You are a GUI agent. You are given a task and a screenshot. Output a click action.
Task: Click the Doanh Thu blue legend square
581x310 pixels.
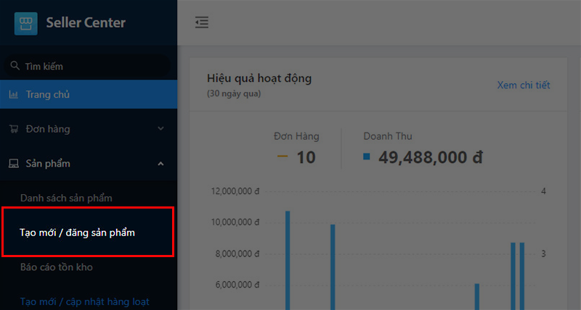click(x=367, y=156)
